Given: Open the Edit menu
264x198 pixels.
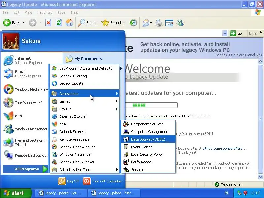Looking at the screenshot, I should point(16,12).
